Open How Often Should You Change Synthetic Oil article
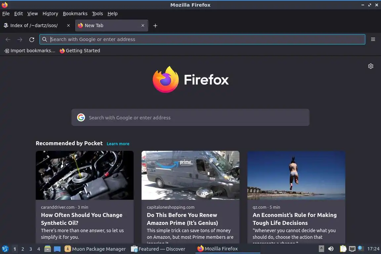 pyautogui.click(x=82, y=219)
